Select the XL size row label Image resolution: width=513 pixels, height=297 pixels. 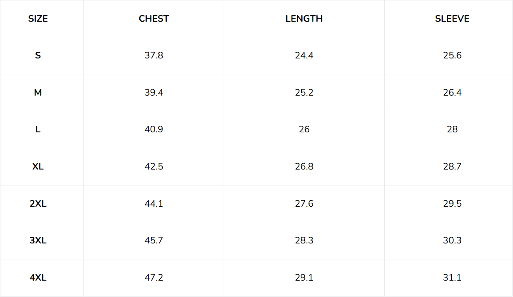point(38,166)
